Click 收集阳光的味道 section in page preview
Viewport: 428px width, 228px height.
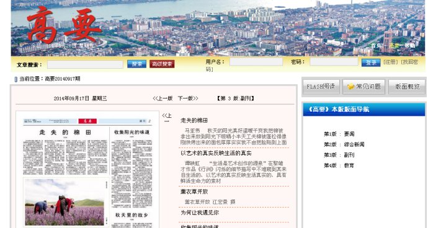pyautogui.click(x=132, y=132)
